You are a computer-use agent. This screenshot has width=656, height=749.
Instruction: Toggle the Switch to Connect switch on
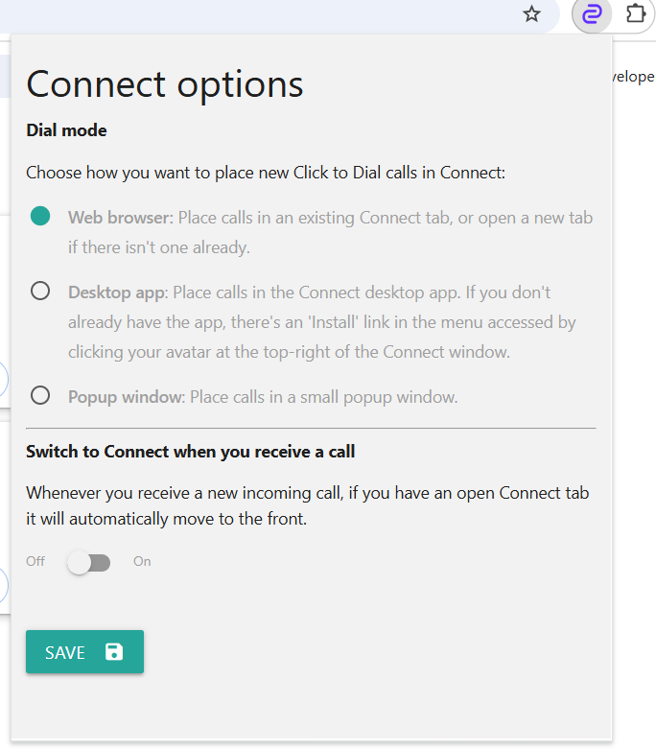pos(89,563)
